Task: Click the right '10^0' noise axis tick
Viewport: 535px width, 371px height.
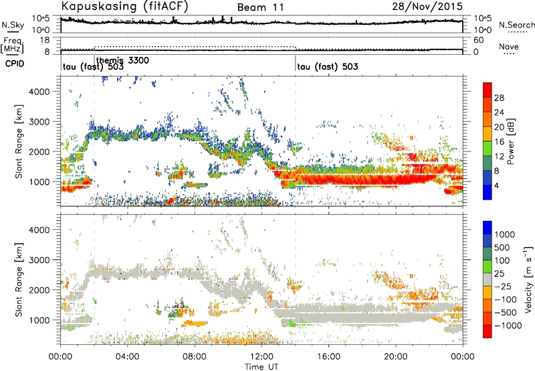Action: point(483,30)
